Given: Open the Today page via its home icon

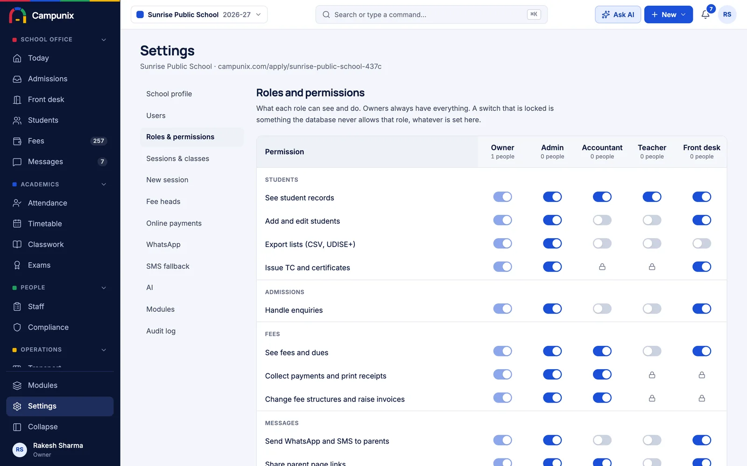Looking at the screenshot, I should [17, 58].
